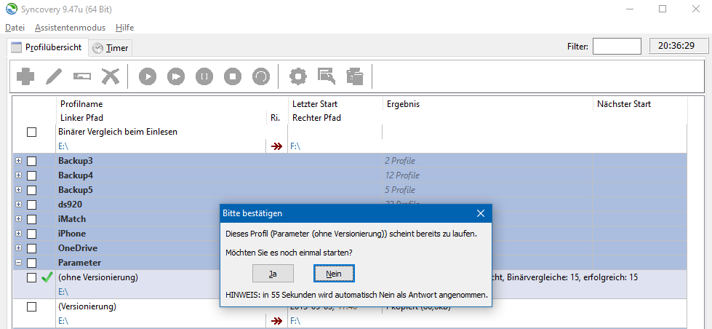712x329 pixels.
Task: Tick the checkbox next to Backup3
Action: (31, 161)
